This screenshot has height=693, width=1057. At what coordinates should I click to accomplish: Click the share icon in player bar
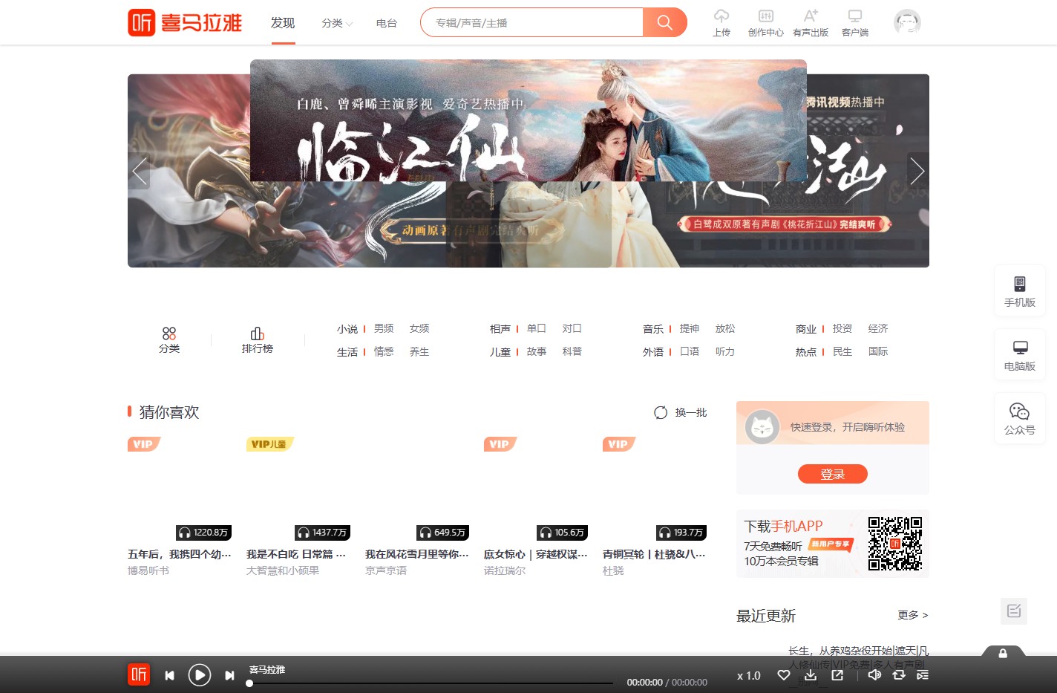coord(837,675)
